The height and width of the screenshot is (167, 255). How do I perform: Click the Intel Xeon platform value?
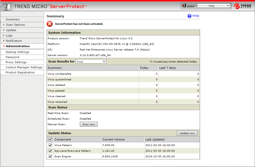[117, 44]
